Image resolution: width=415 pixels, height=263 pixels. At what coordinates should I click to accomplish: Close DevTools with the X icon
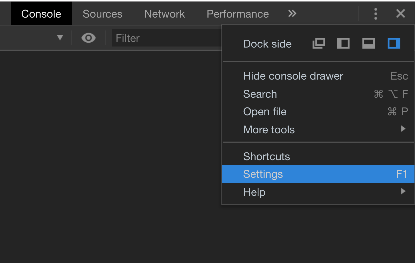(x=401, y=13)
